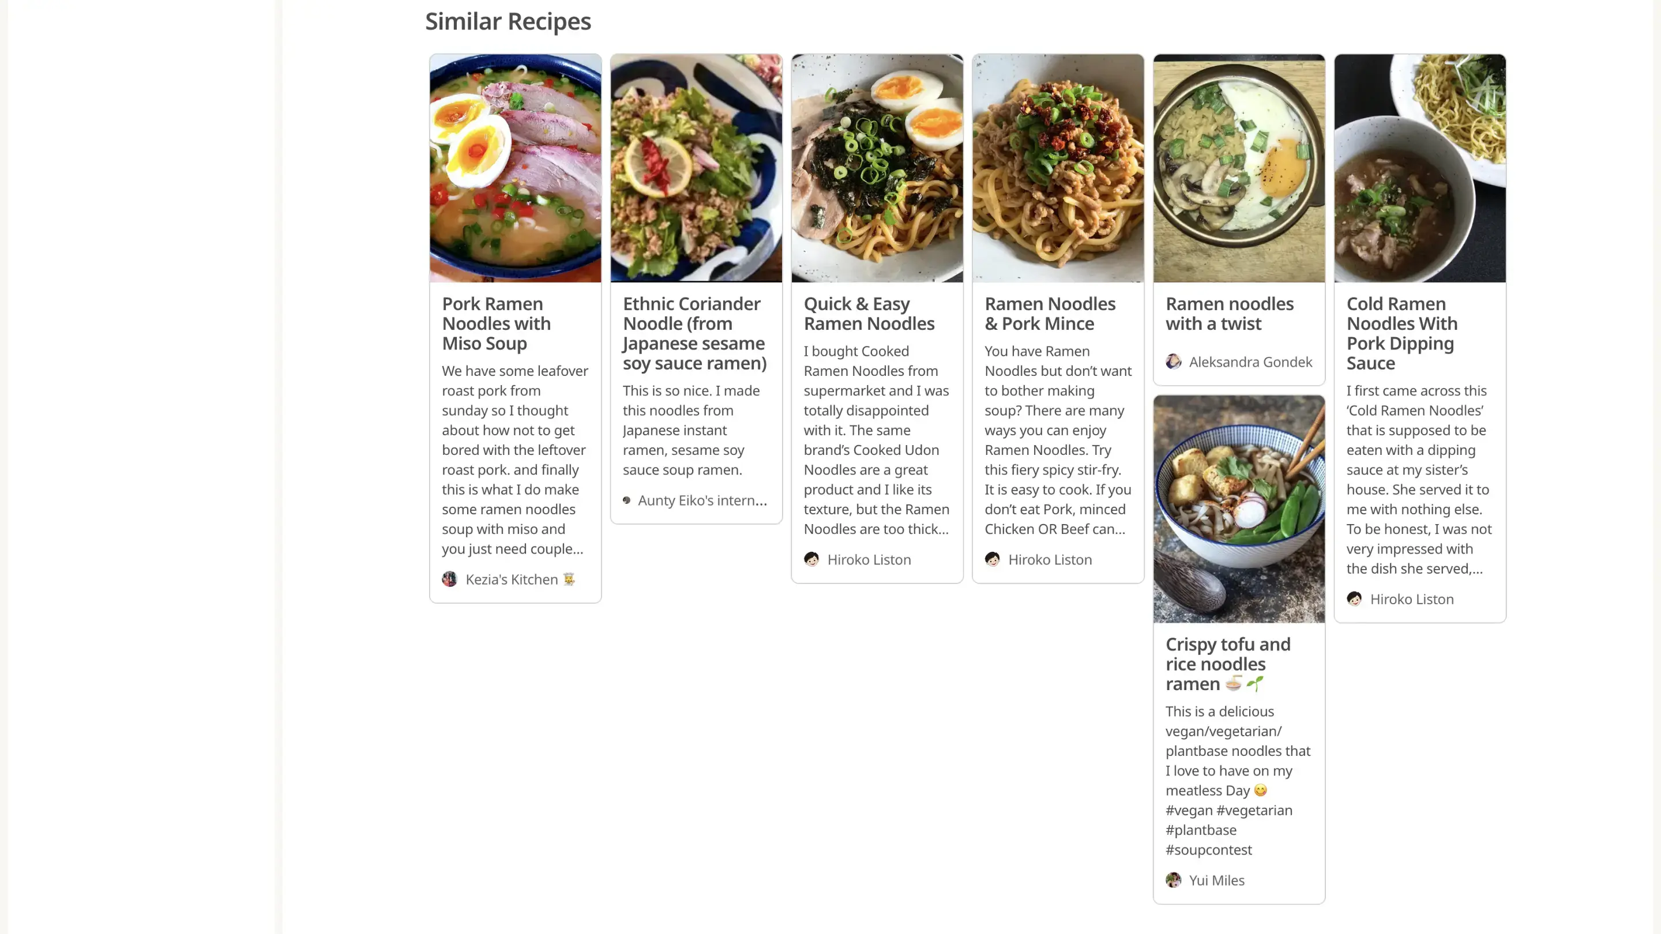
Task: Click Aunty Eiko's small avatar icon
Action: pos(627,500)
